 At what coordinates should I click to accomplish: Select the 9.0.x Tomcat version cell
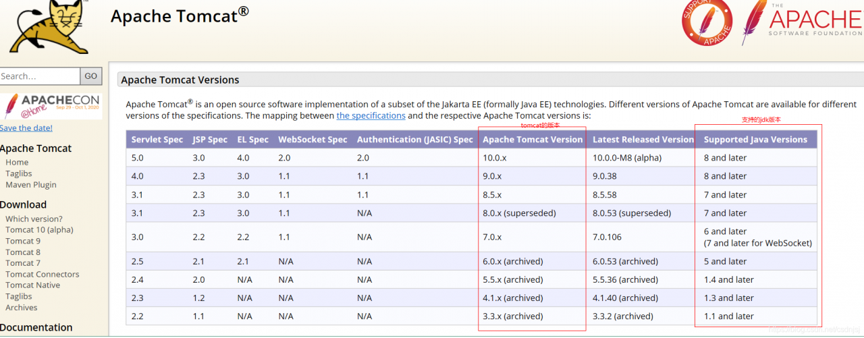tap(533, 176)
